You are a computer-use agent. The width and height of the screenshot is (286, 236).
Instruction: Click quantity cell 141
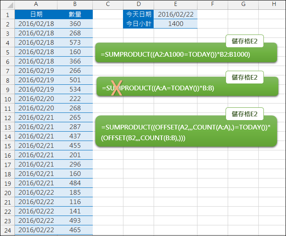point(75,211)
